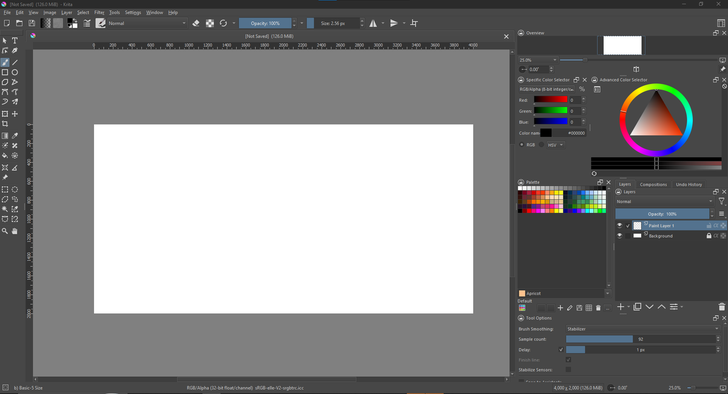Screen dimensions: 728x394
Task: Delete the layer with trash icon
Action: (x=721, y=307)
